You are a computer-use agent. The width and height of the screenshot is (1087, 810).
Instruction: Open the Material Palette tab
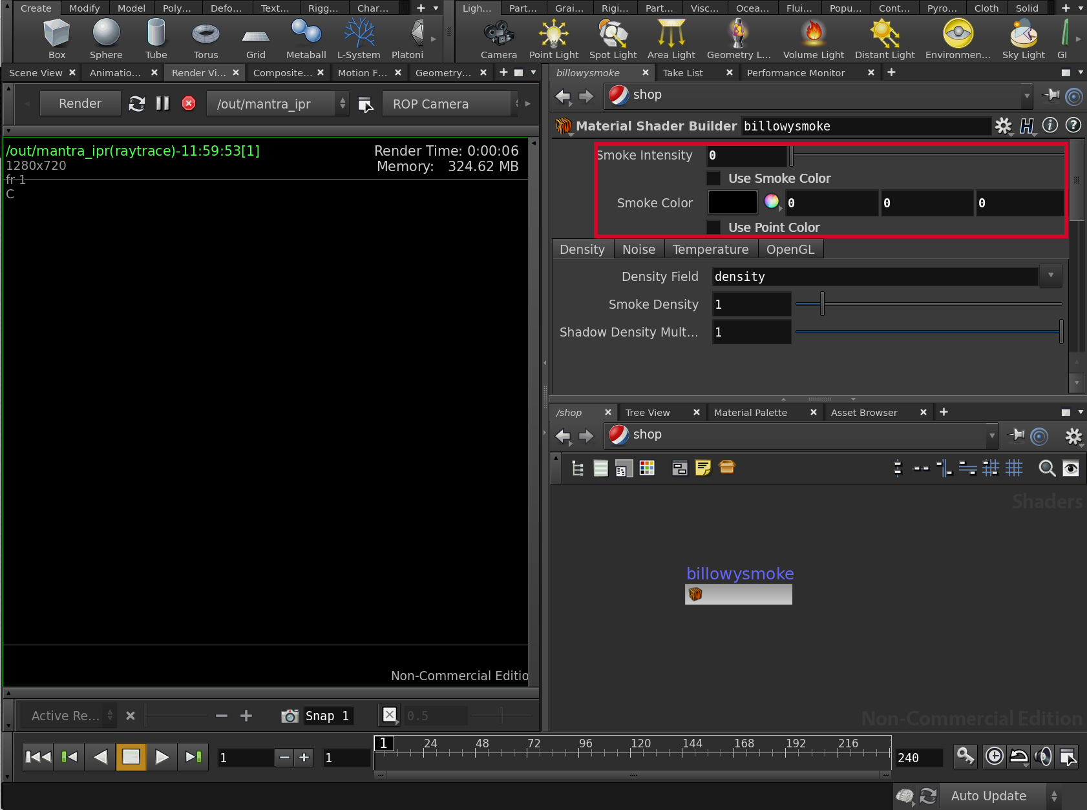pyautogui.click(x=750, y=413)
